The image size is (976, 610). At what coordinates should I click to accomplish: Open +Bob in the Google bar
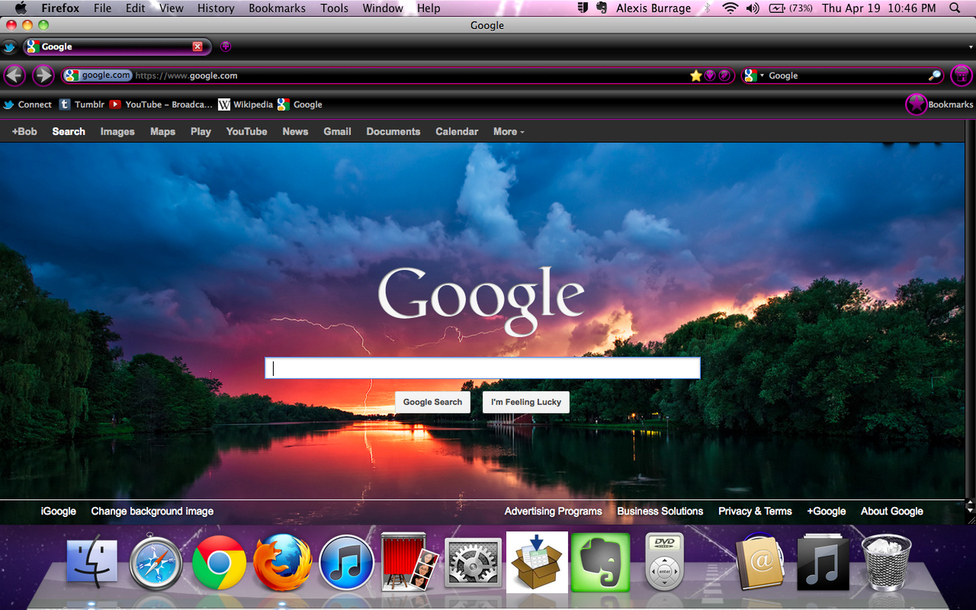pyautogui.click(x=25, y=131)
